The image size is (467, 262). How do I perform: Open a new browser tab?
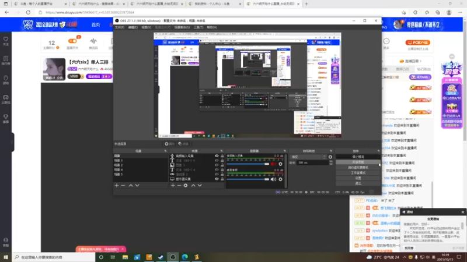click(306, 4)
